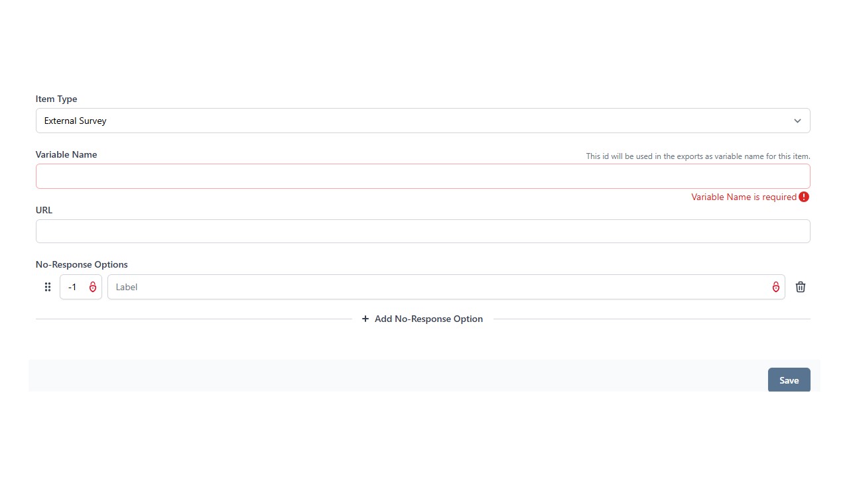
Task: Click the No-Response Options heading
Action: click(x=82, y=264)
